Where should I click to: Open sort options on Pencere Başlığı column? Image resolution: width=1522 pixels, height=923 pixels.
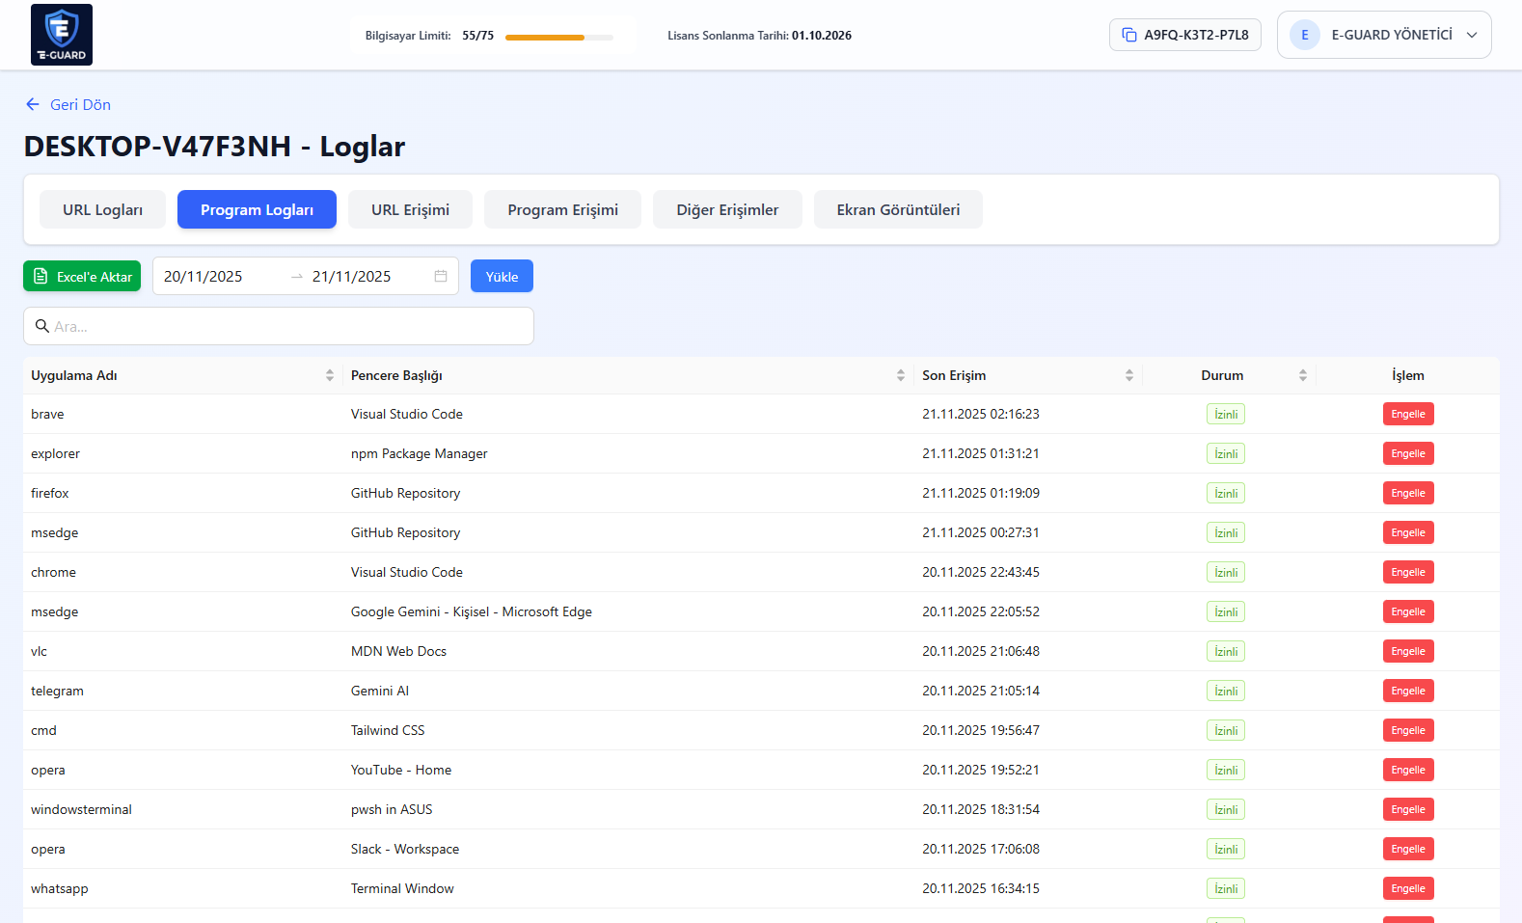pyautogui.click(x=900, y=375)
